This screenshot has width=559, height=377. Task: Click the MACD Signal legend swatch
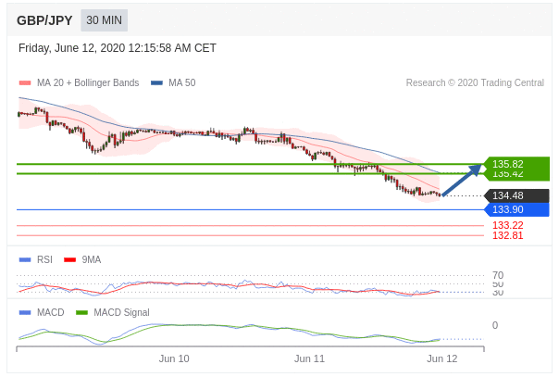point(82,312)
